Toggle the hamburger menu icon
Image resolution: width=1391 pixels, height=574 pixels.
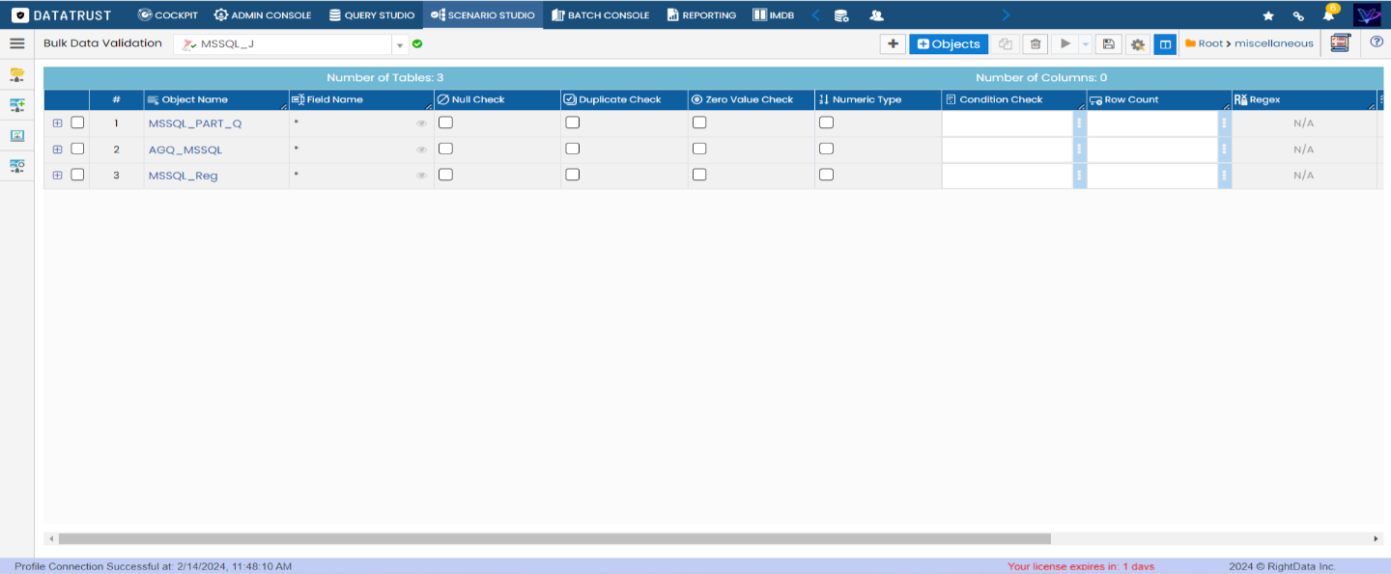pyautogui.click(x=16, y=43)
